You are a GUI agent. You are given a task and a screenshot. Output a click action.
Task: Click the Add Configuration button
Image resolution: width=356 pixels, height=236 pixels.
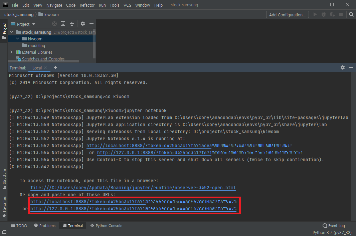click(x=287, y=15)
